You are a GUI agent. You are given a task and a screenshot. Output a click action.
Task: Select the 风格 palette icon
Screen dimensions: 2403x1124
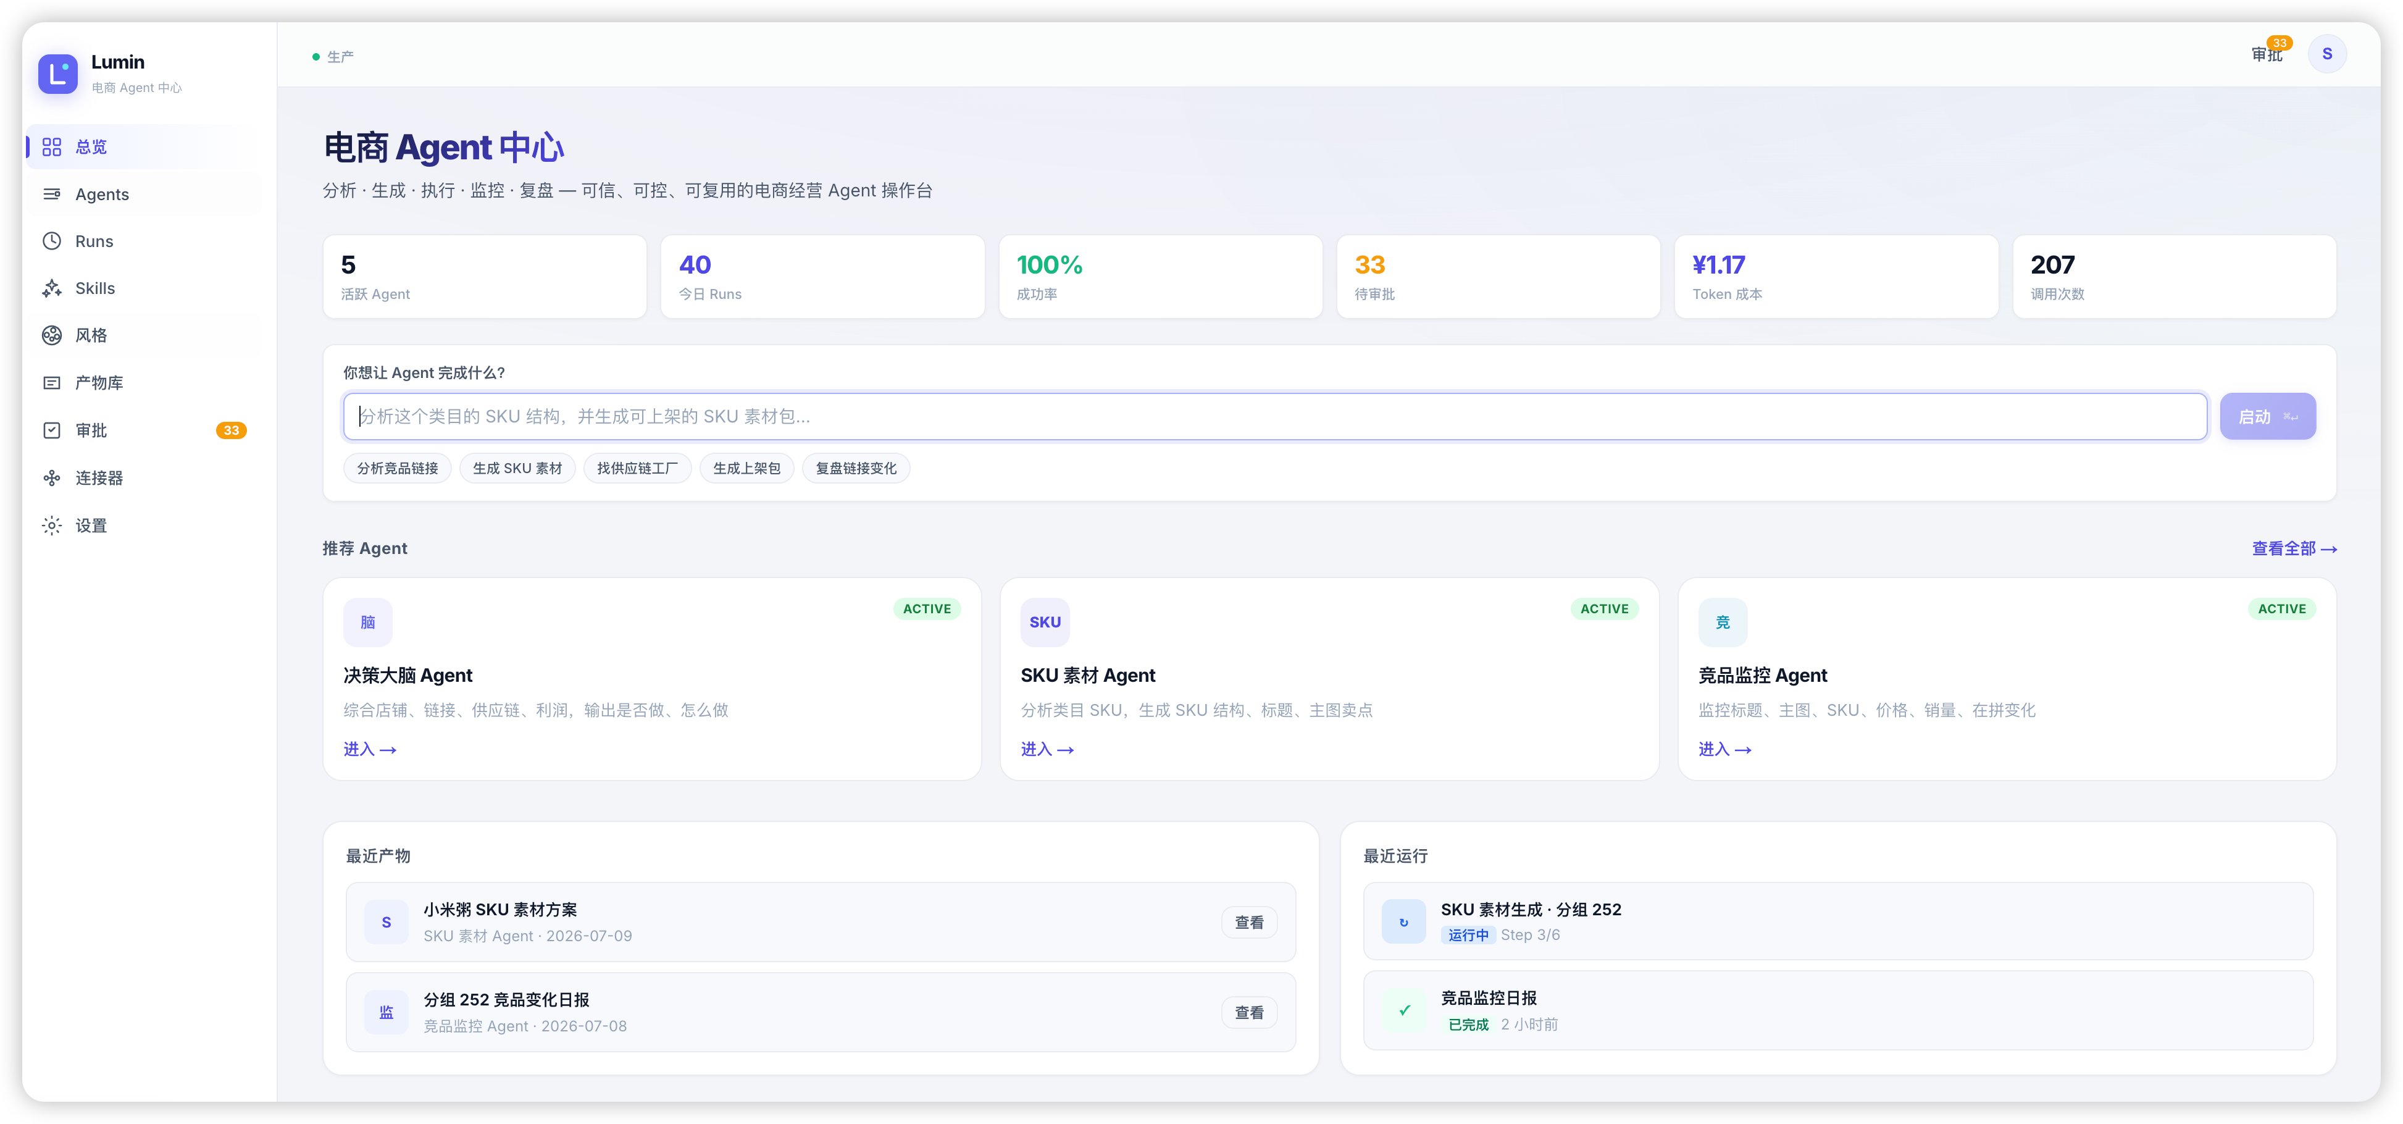[52, 335]
